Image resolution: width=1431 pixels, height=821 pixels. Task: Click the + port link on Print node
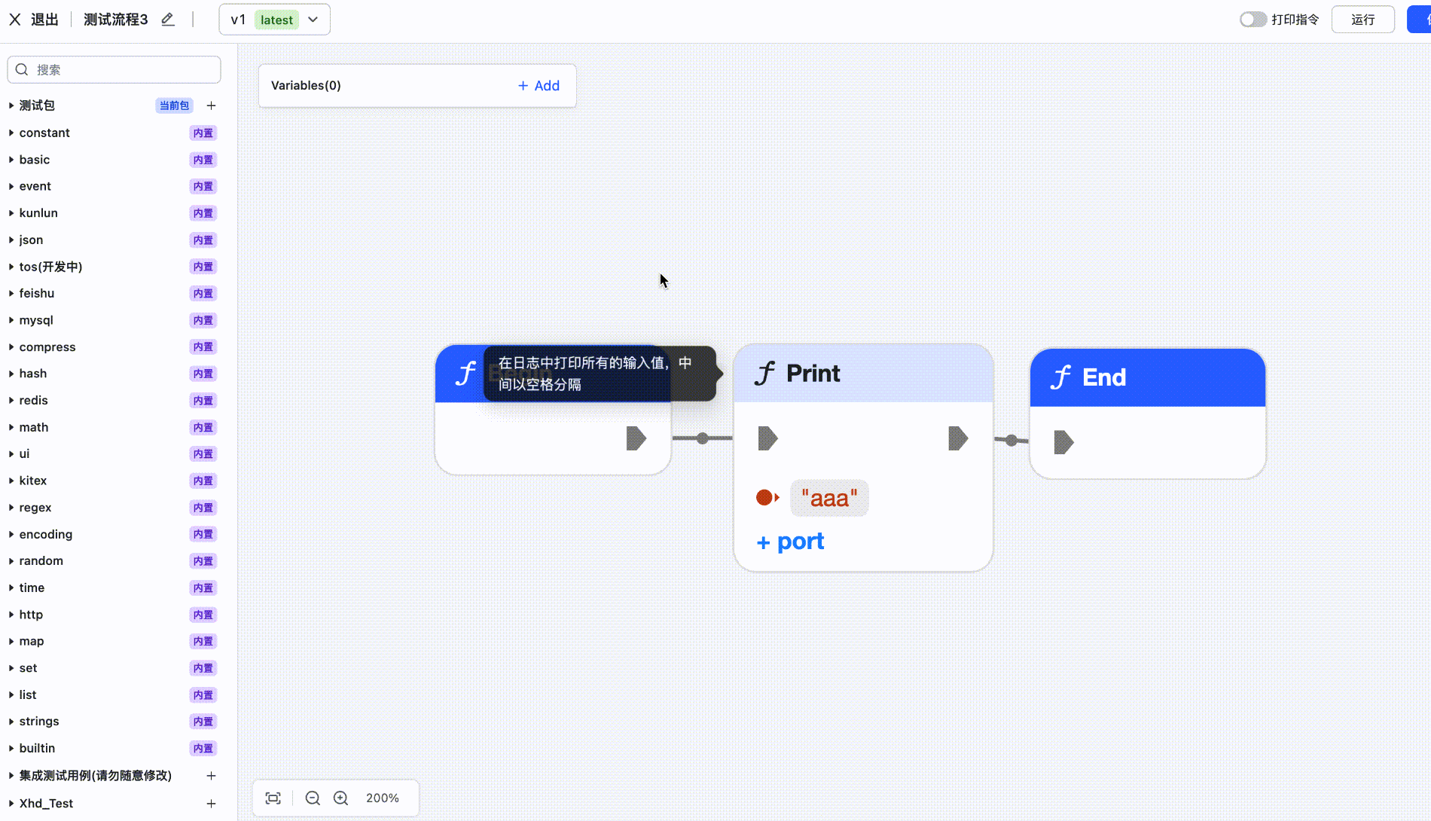pyautogui.click(x=790, y=542)
